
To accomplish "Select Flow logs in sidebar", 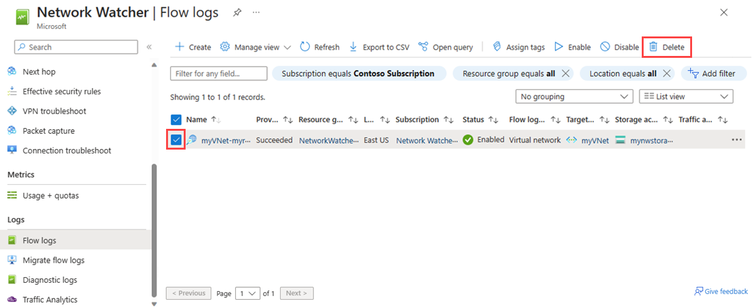I will (x=75, y=240).
